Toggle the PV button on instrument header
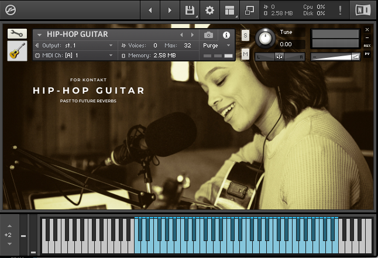Viewport: 378px width, 258px height. 367,53
